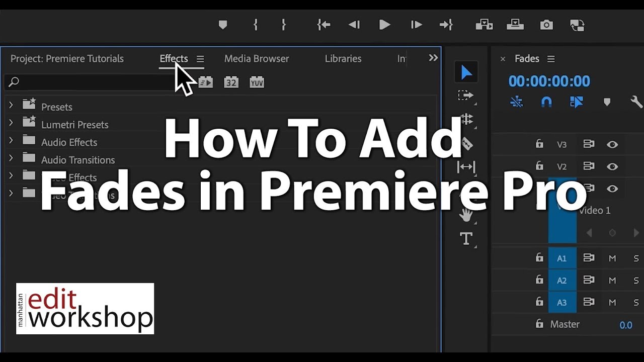
Task: Switch to the Libraries tab
Action: (x=343, y=59)
